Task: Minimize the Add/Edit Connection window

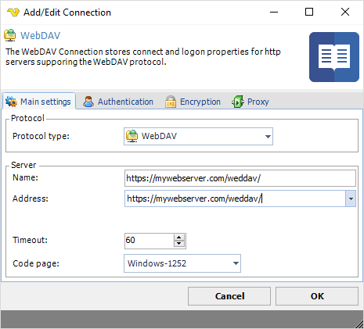Action: (x=274, y=12)
